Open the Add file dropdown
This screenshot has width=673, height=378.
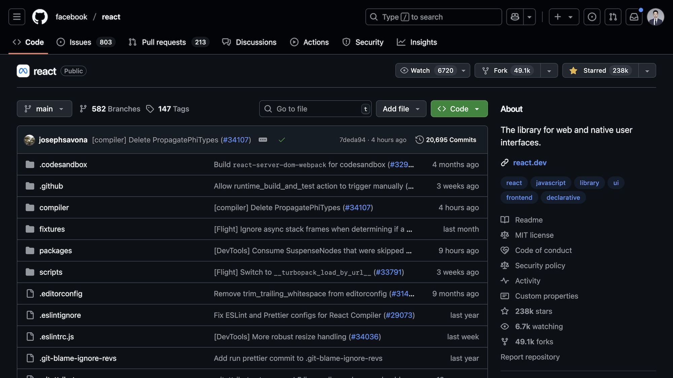pos(401,109)
